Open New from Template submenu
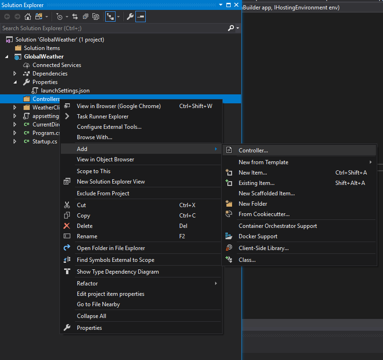The image size is (383, 360). [299, 162]
